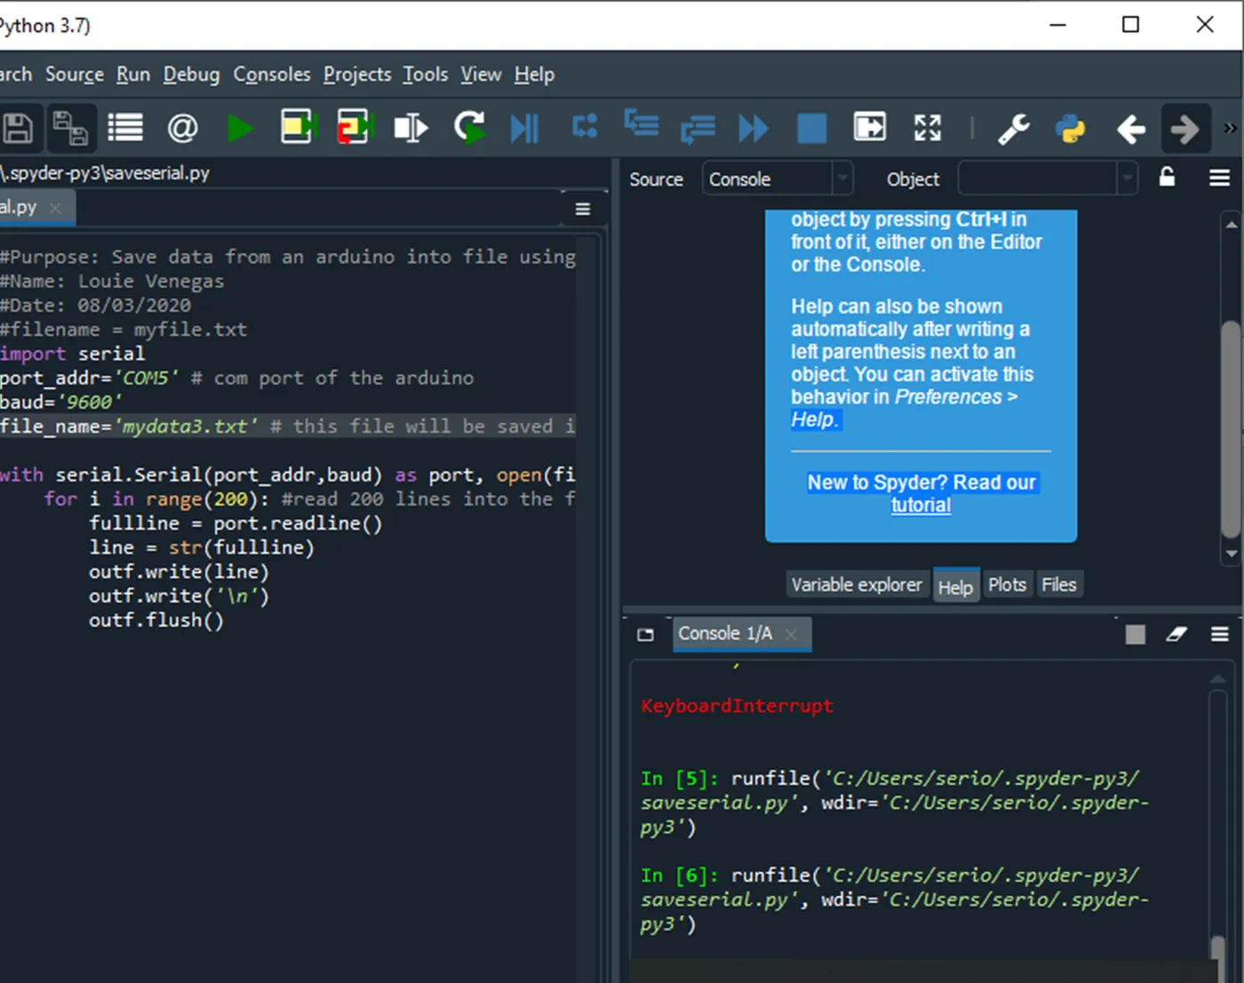The height and width of the screenshot is (983, 1244).
Task: Continue execution with the double-arrow icon
Action: (754, 129)
